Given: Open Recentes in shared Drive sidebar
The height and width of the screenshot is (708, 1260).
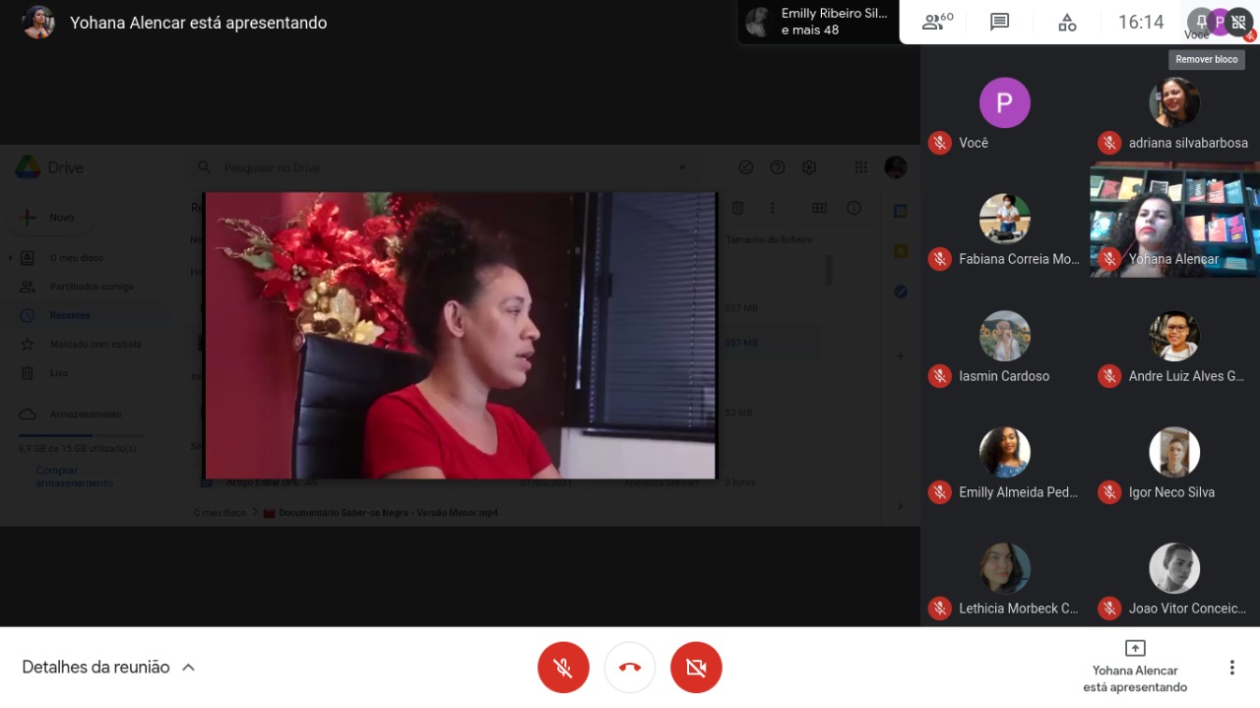Looking at the screenshot, I should pyautogui.click(x=70, y=315).
